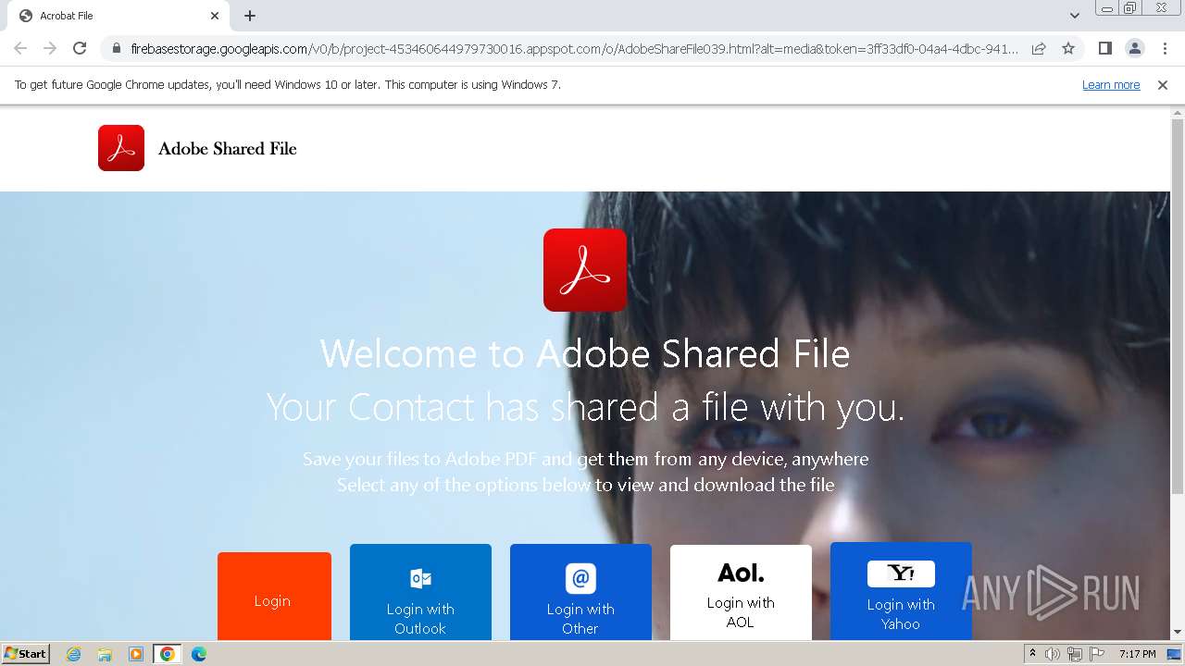Open volume control in tray
This screenshot has height=666, width=1185.
tap(1053, 654)
